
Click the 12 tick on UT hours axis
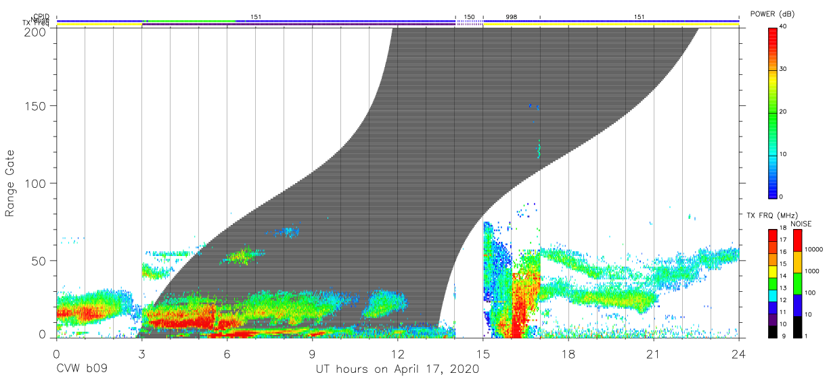coord(397,353)
